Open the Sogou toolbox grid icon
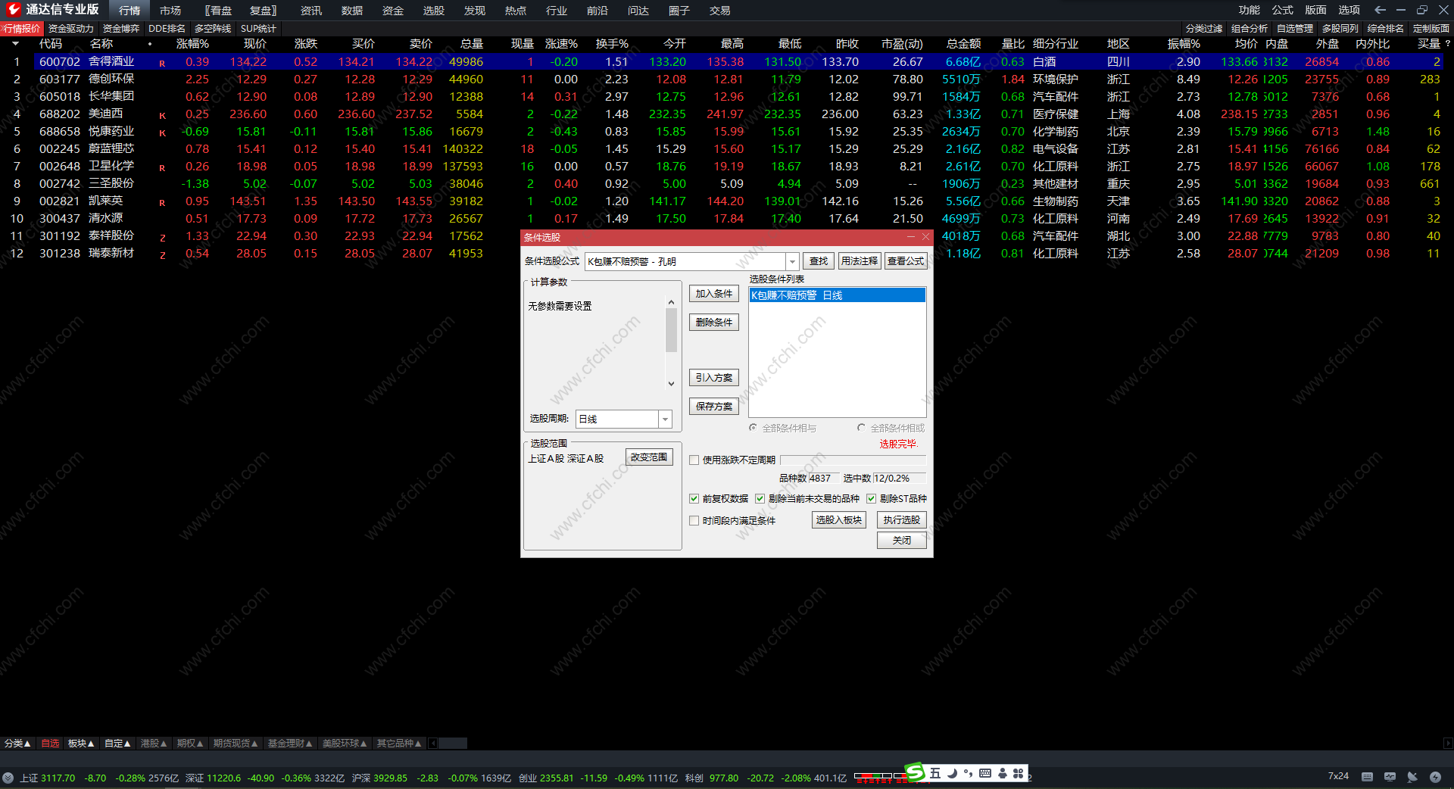This screenshot has width=1454, height=789. point(1019,773)
